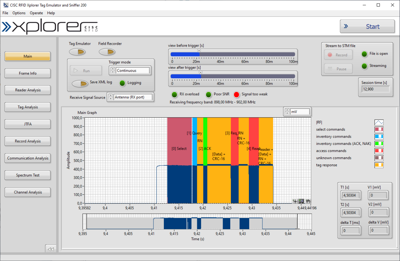Open the File menu
Image resolution: width=400 pixels, height=261 pixels.
[x=5, y=13]
